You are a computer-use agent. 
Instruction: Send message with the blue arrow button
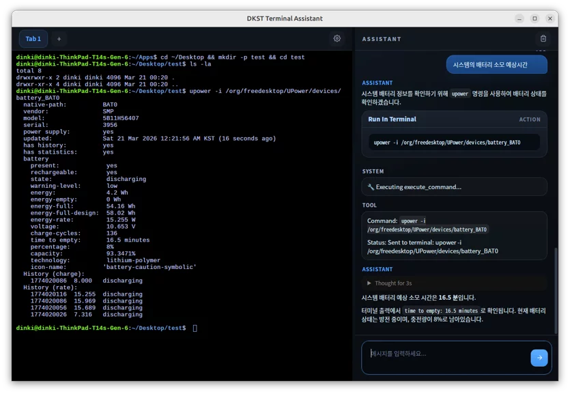pos(539,358)
